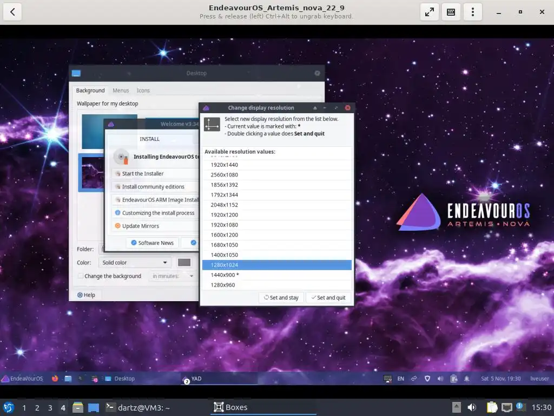Viewport: 554px width, 416px height.
Task: Switch to the Menus tab in Desktop window
Action: (121, 90)
